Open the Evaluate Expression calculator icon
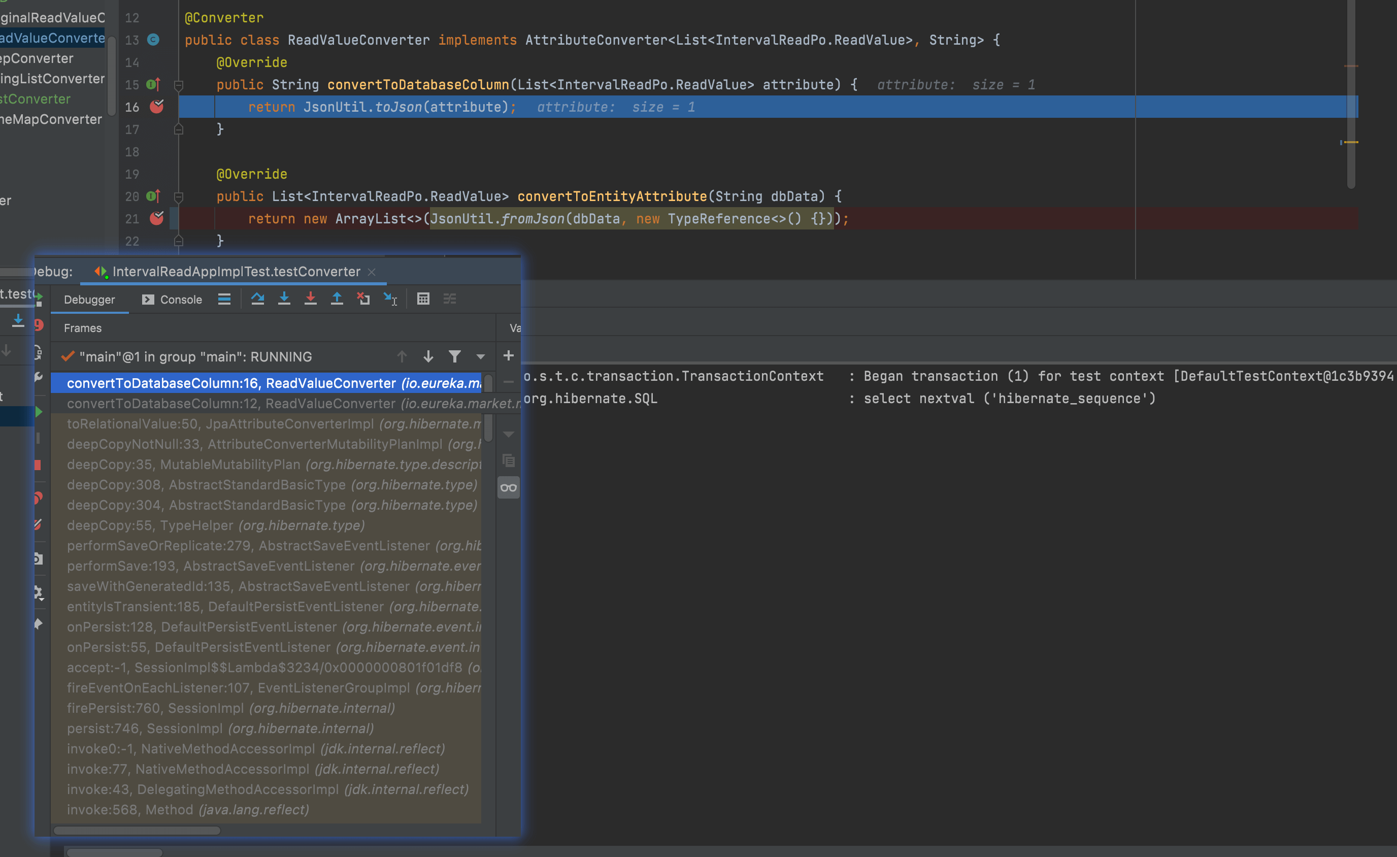Image resolution: width=1397 pixels, height=857 pixels. 423,299
